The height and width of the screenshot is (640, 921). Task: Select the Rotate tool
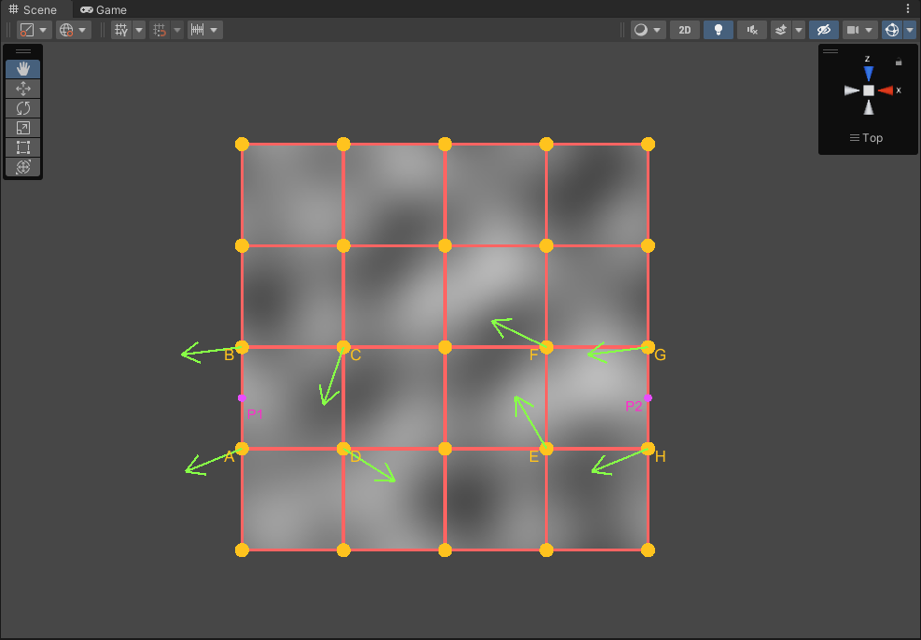22,108
